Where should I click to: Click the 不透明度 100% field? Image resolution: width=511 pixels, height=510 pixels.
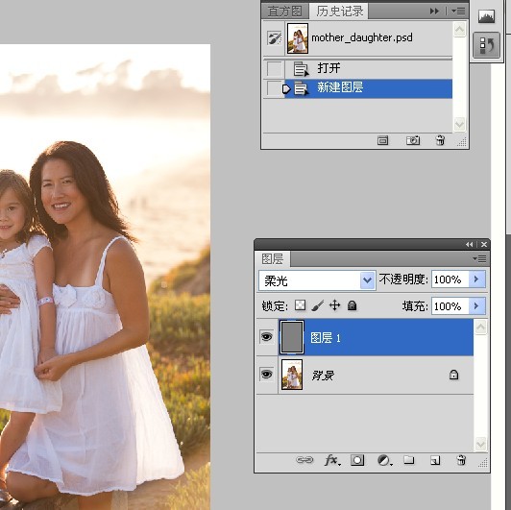pos(450,279)
